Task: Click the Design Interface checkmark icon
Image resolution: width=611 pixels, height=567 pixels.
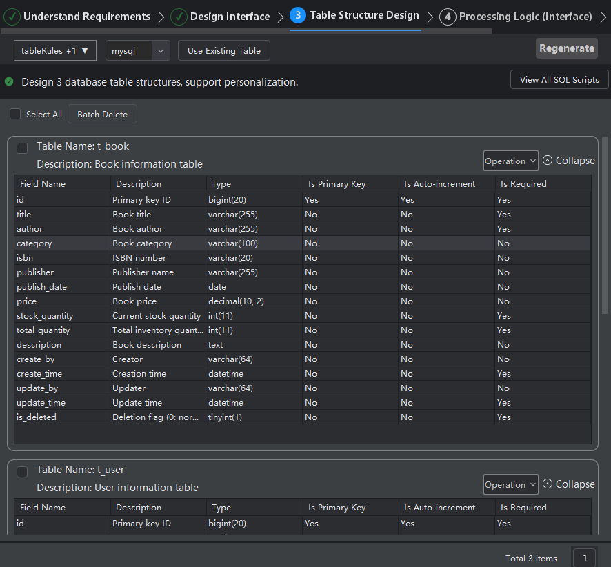Action: [x=179, y=17]
